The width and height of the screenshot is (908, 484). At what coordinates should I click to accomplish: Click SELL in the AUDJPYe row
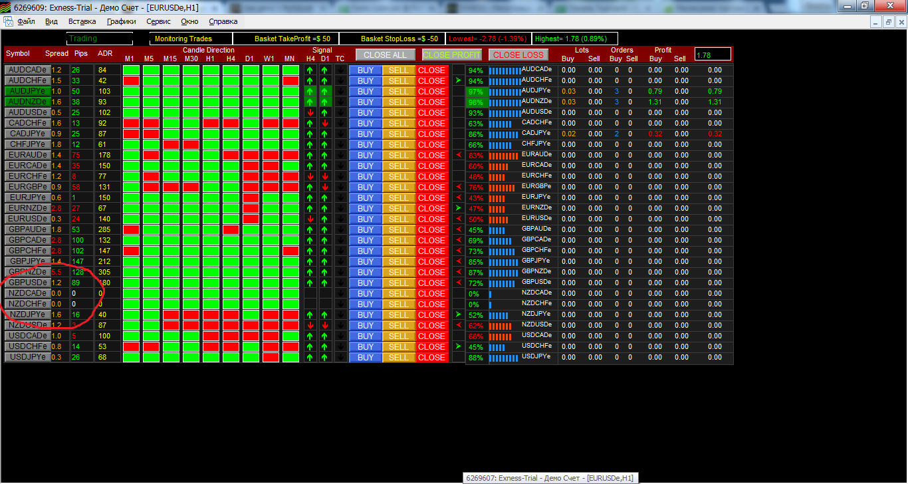point(399,91)
